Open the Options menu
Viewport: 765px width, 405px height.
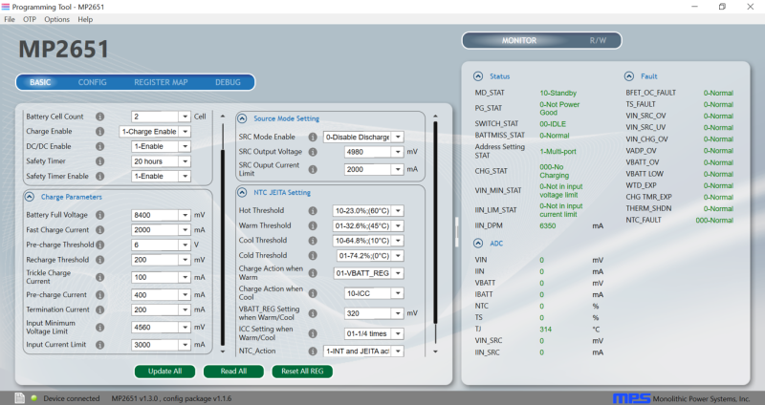click(57, 19)
